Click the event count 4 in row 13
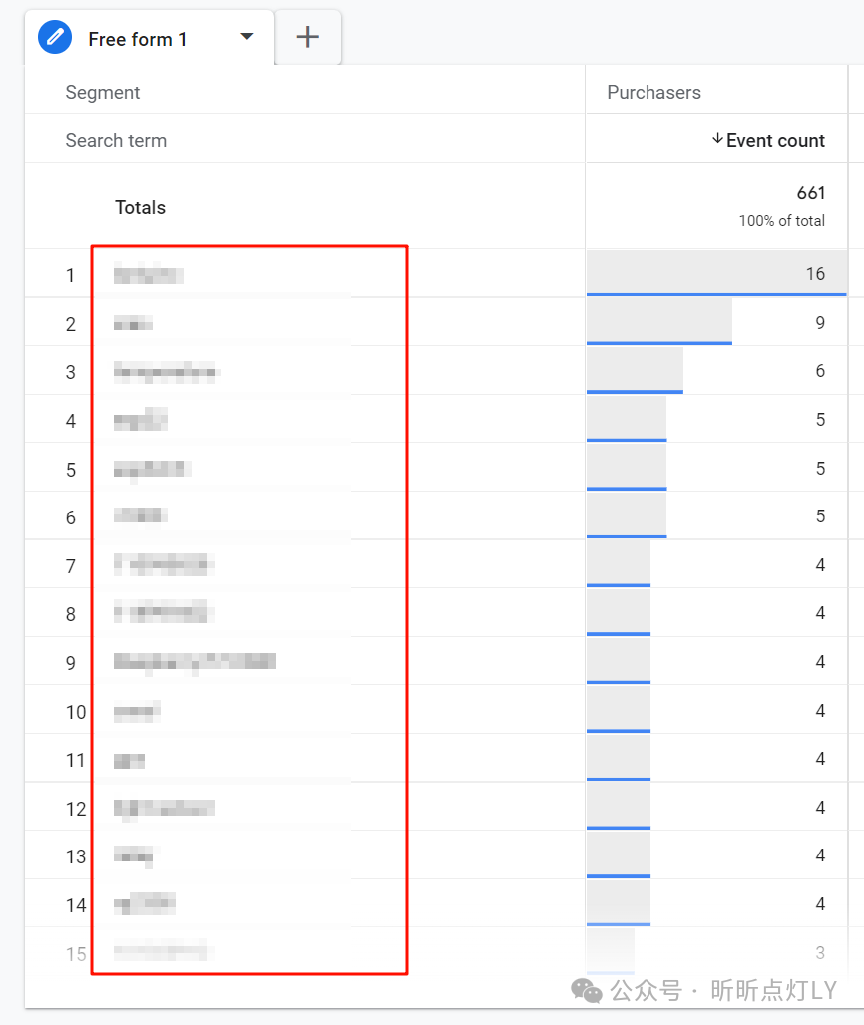 tap(820, 855)
